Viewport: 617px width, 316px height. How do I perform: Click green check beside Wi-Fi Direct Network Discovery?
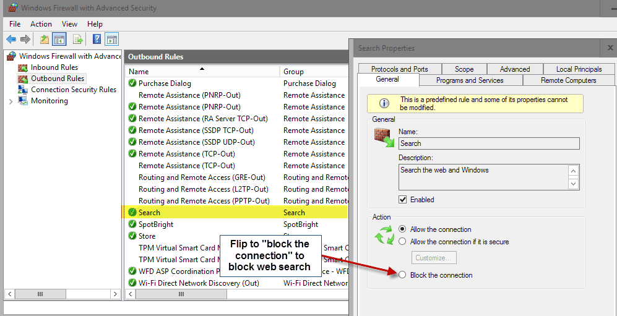click(132, 283)
